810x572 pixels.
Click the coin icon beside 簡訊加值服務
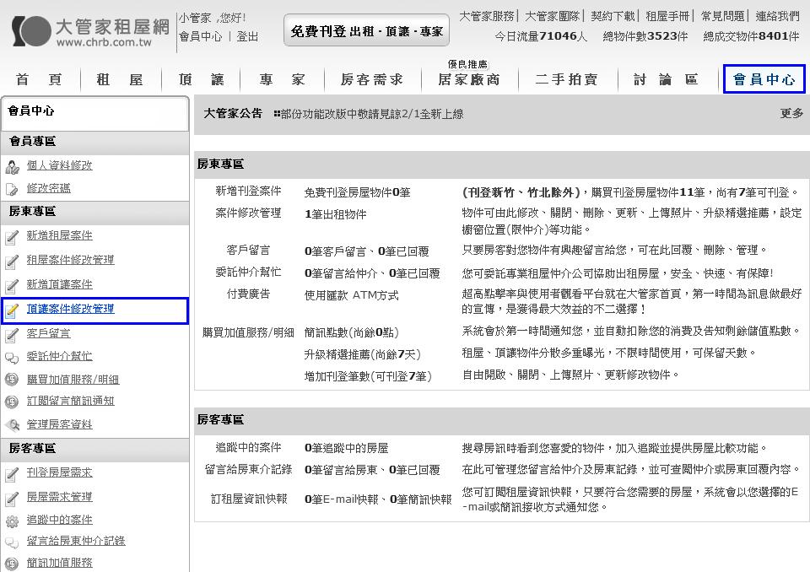12,564
